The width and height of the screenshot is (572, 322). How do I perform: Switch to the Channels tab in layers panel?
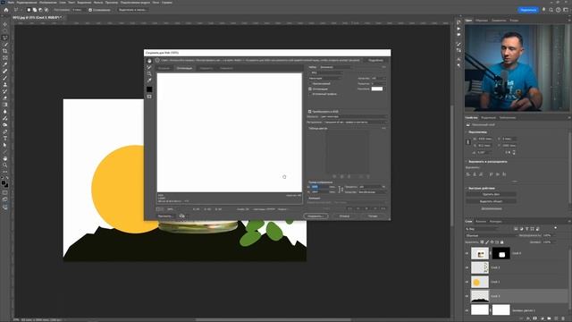pos(481,221)
